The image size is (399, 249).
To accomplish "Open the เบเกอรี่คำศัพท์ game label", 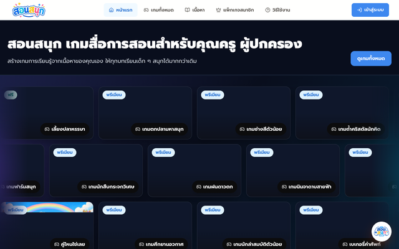I will pos(362,243).
